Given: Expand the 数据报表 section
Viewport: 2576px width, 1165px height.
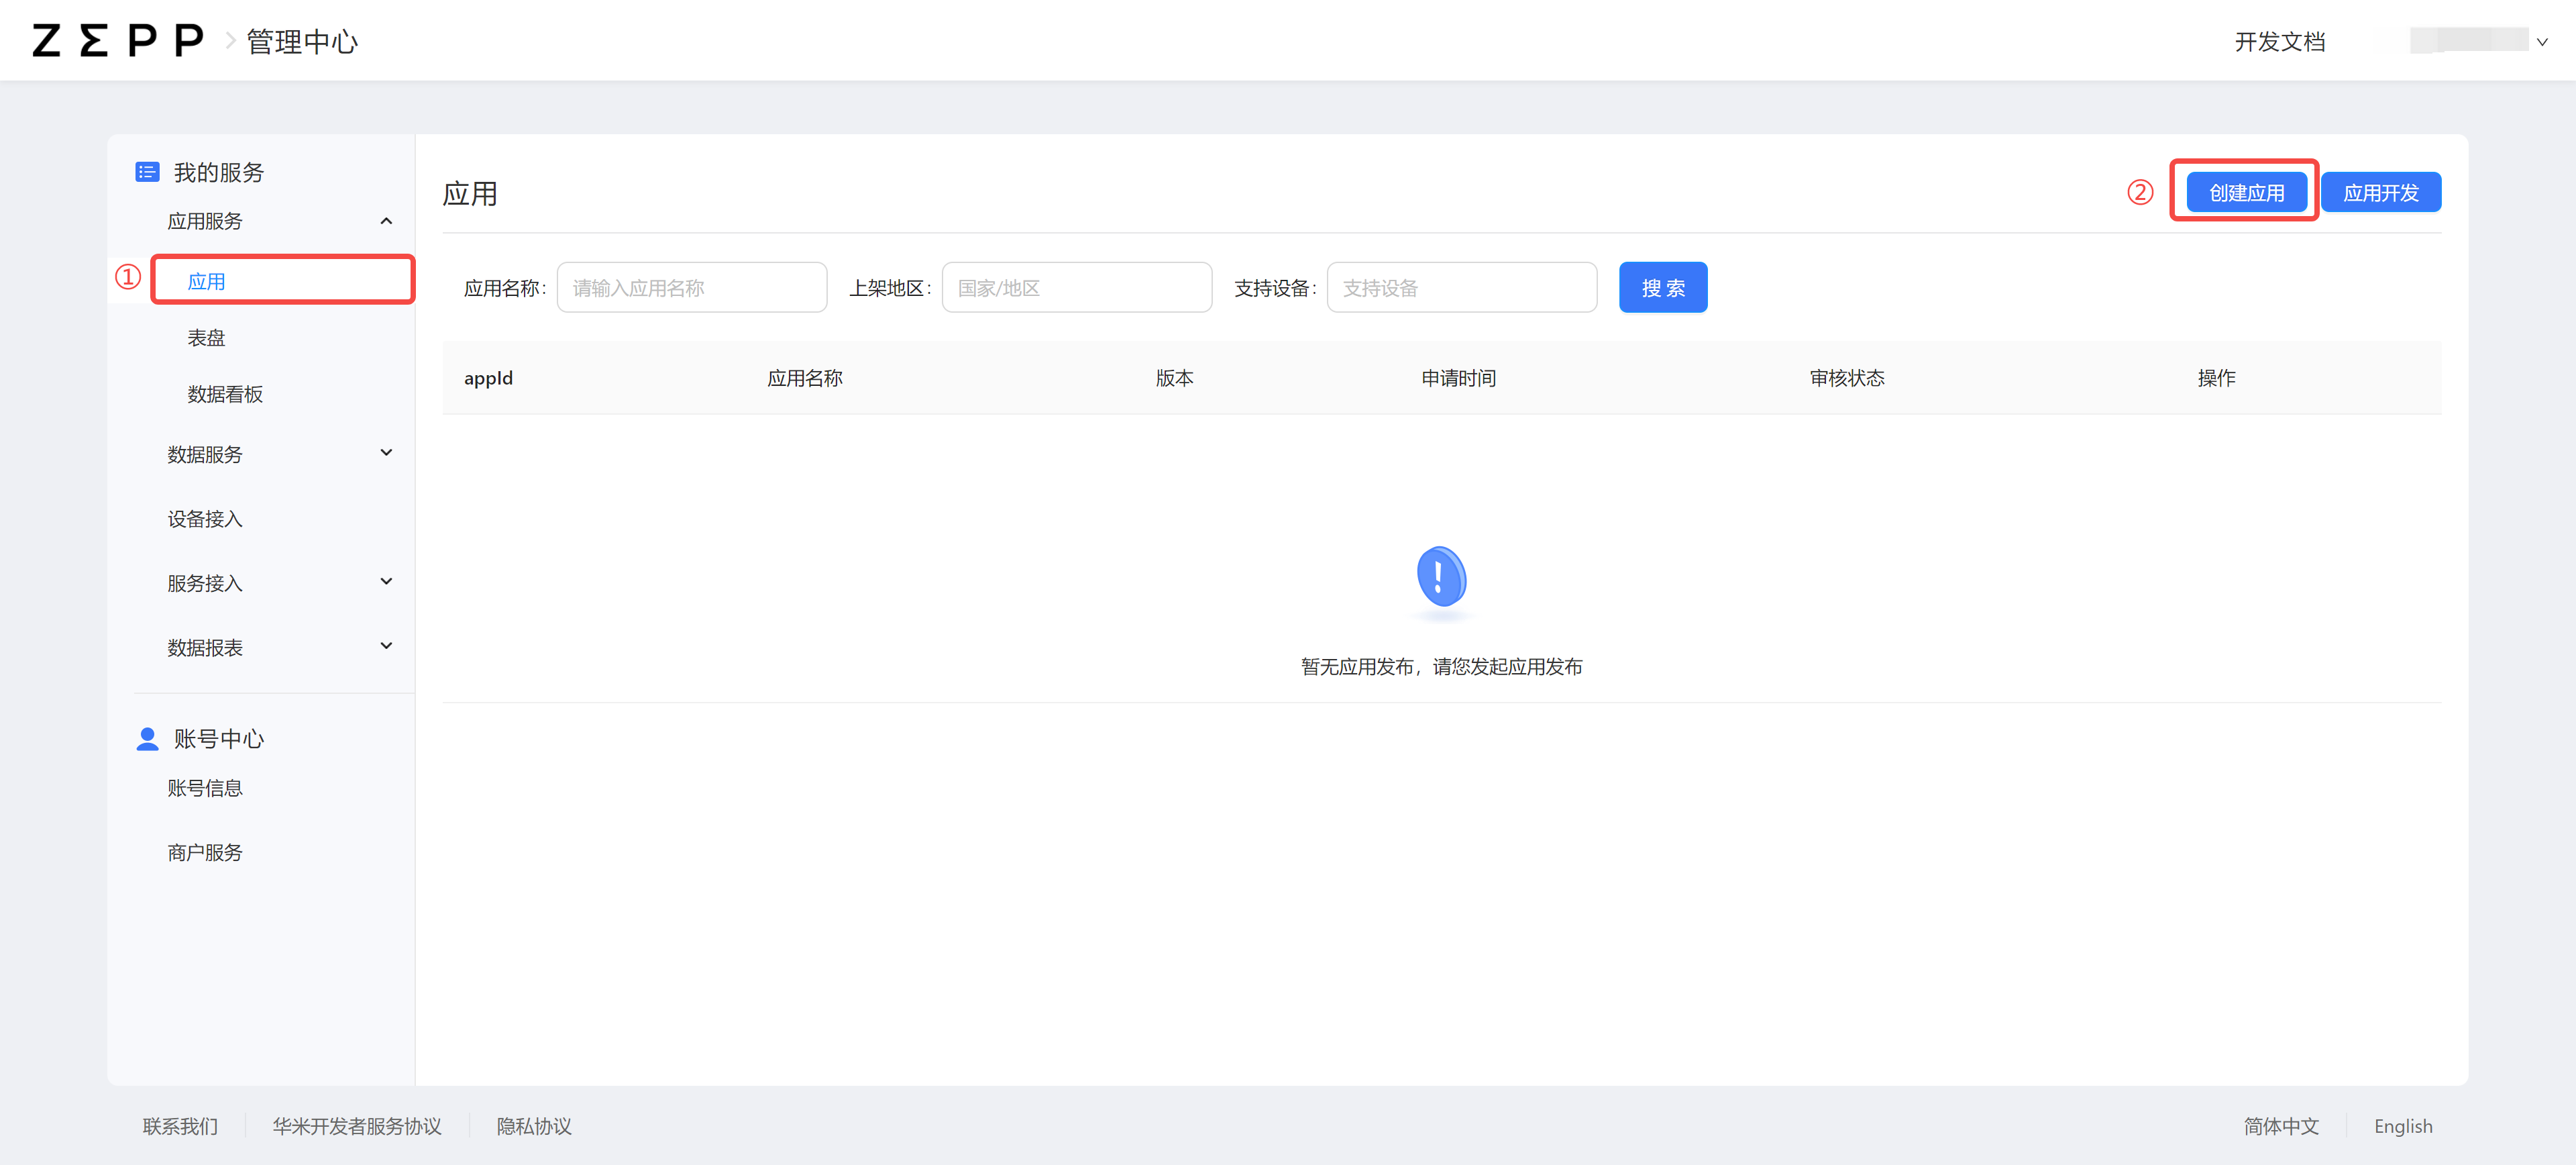Looking at the screenshot, I should [x=386, y=645].
